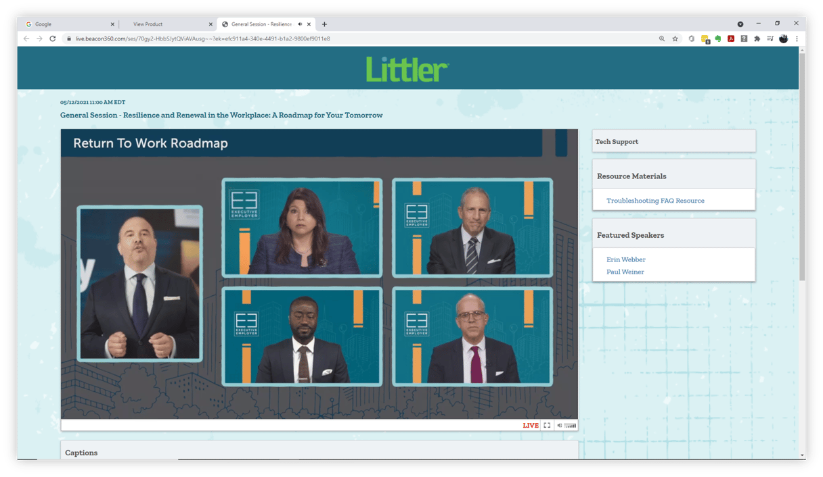Open the media control playlist icon

click(x=770, y=39)
